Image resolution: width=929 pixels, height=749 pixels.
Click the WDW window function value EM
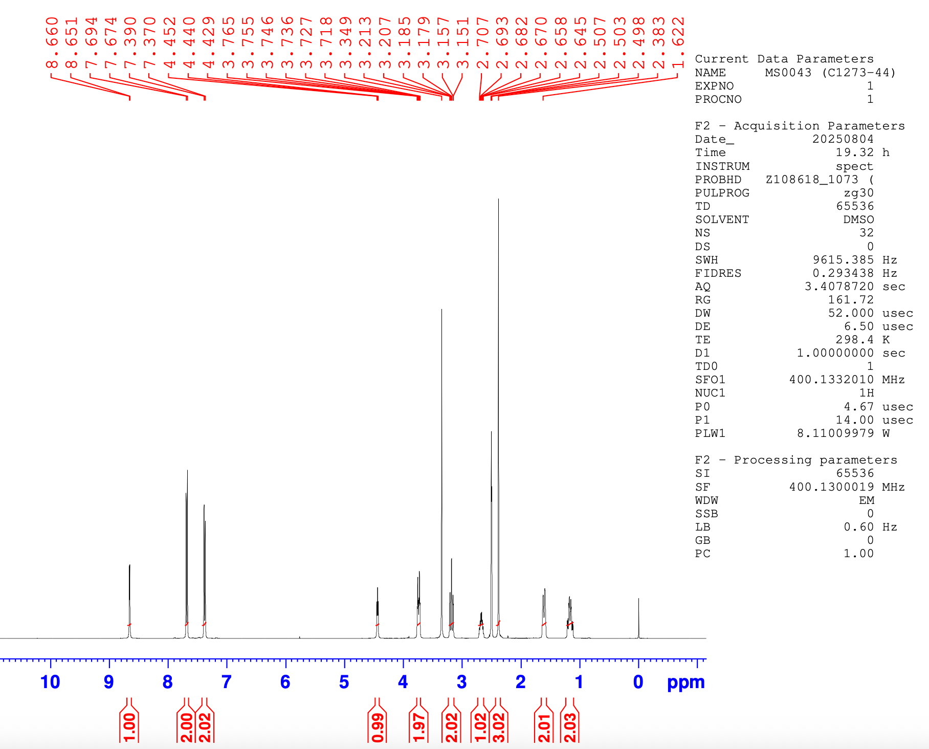[866, 500]
